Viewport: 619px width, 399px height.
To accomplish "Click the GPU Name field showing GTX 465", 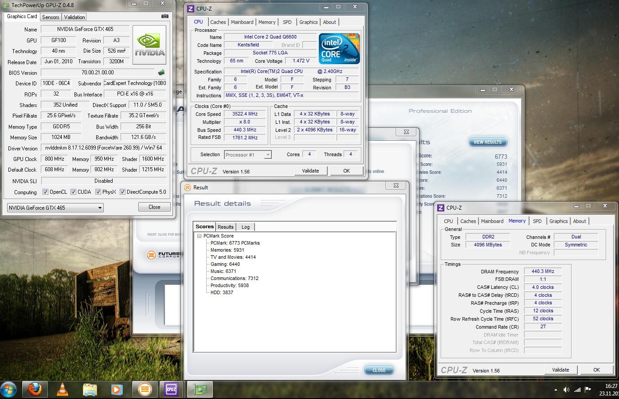I will click(85, 29).
